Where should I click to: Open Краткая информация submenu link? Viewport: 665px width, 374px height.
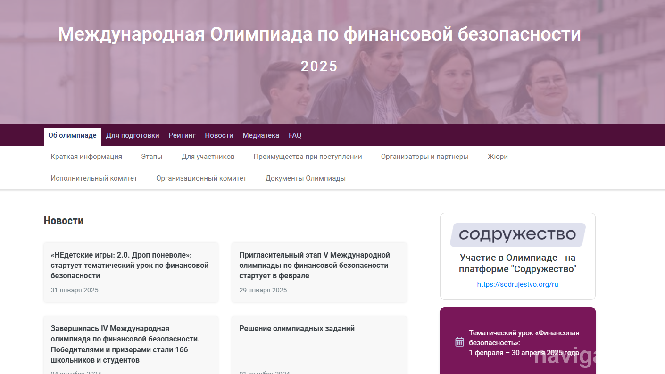point(86,157)
